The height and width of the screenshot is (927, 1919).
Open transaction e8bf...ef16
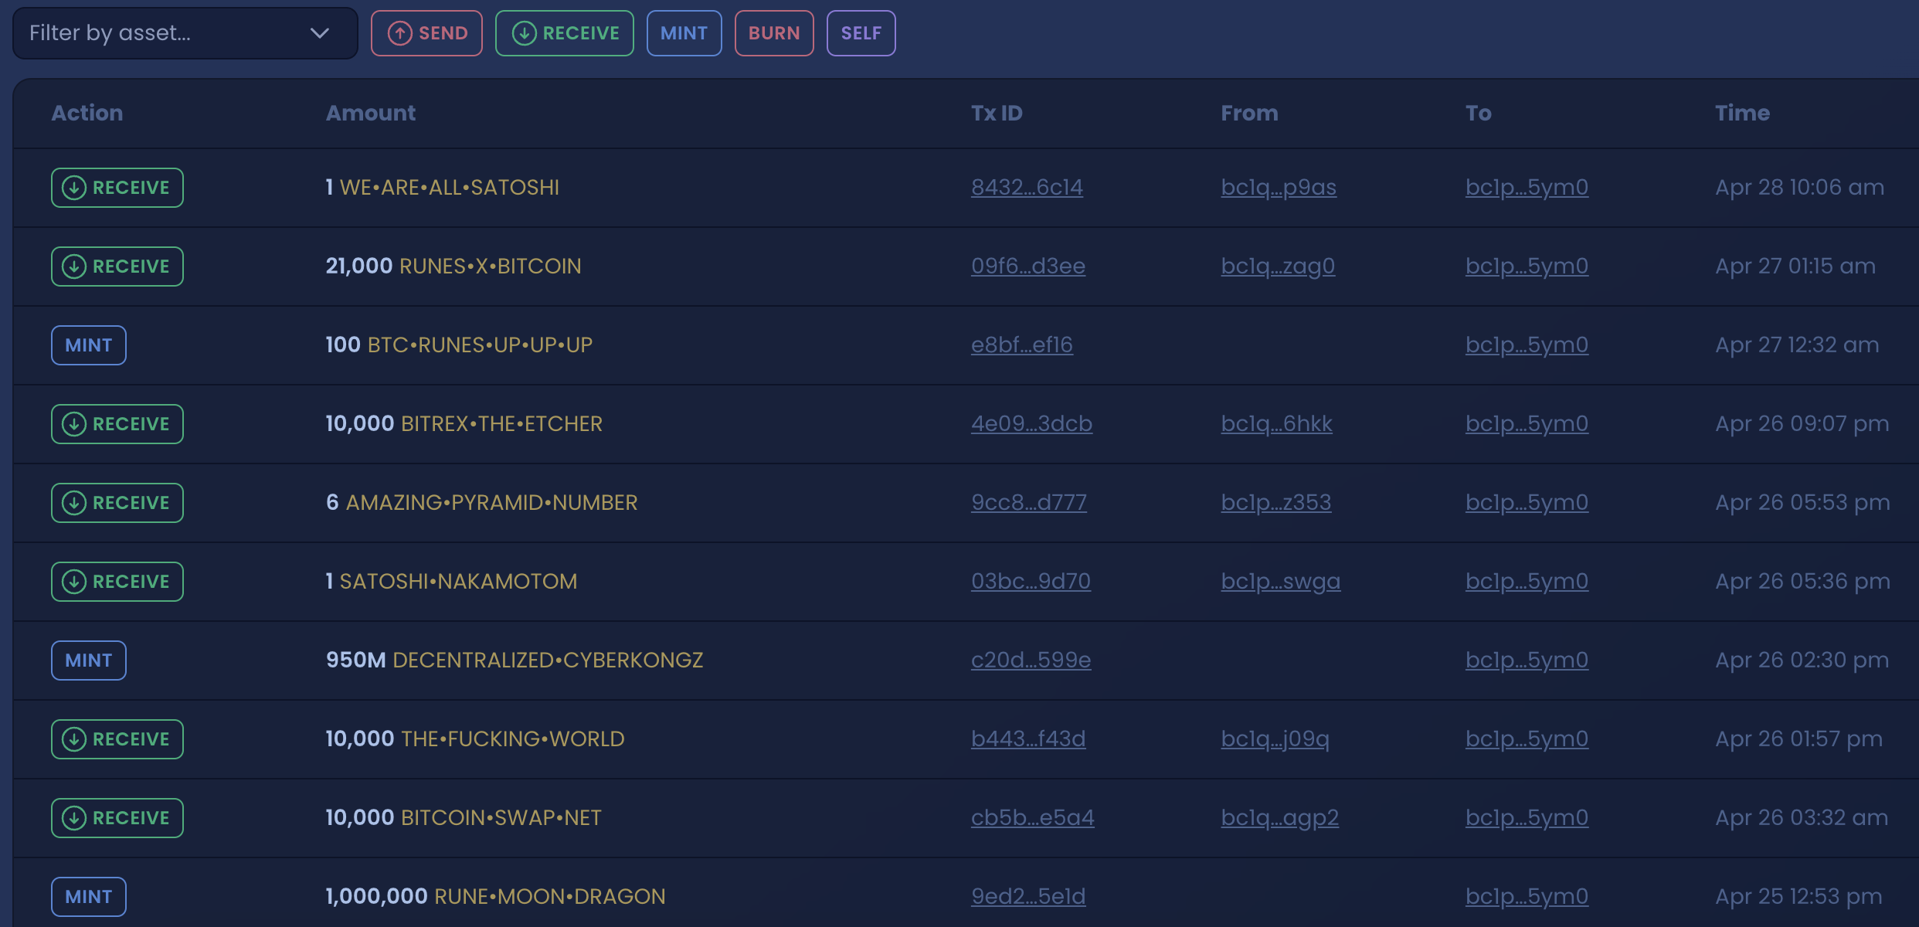(x=1021, y=345)
